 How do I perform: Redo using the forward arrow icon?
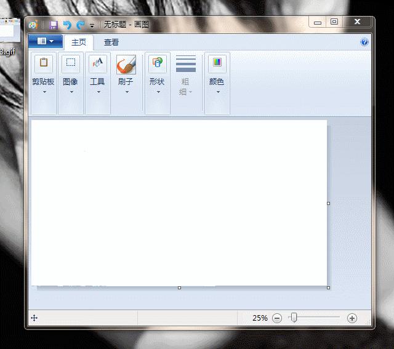[x=81, y=25]
